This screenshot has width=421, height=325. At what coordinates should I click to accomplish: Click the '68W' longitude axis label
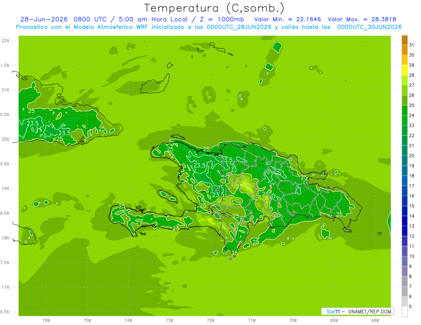tap(375, 320)
